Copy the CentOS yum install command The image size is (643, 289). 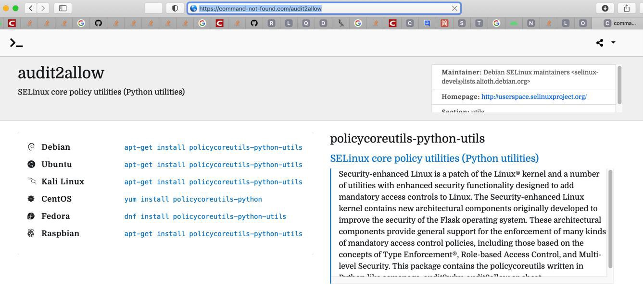point(193,199)
